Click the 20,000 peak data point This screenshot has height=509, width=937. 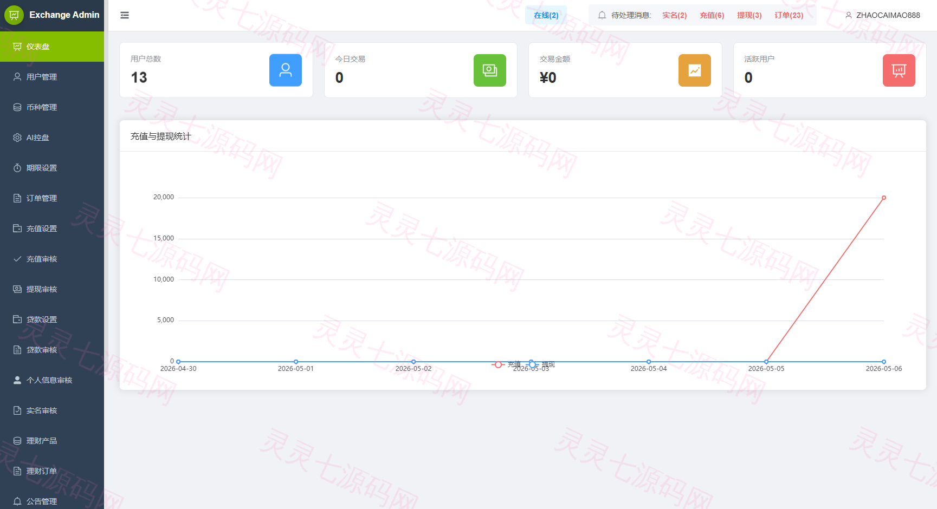click(884, 198)
